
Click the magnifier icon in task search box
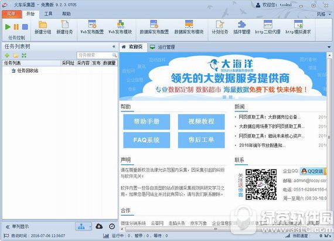click(114, 55)
